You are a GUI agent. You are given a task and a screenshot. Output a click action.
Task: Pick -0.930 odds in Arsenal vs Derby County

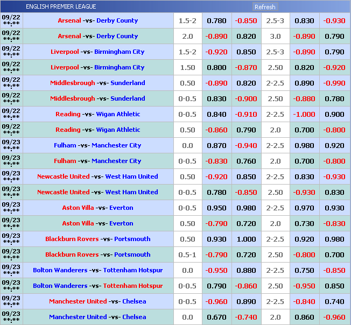pyautogui.click(x=334, y=20)
